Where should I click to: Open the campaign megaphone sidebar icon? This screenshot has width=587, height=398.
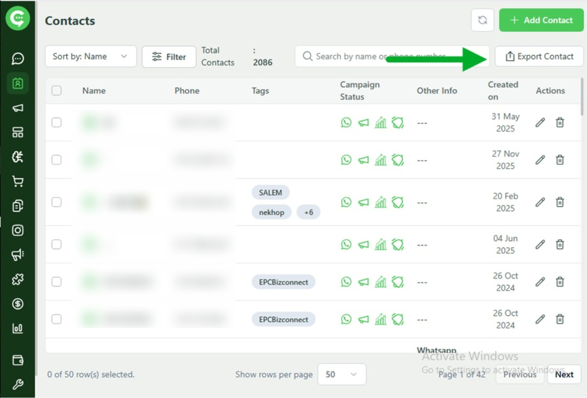click(x=18, y=108)
